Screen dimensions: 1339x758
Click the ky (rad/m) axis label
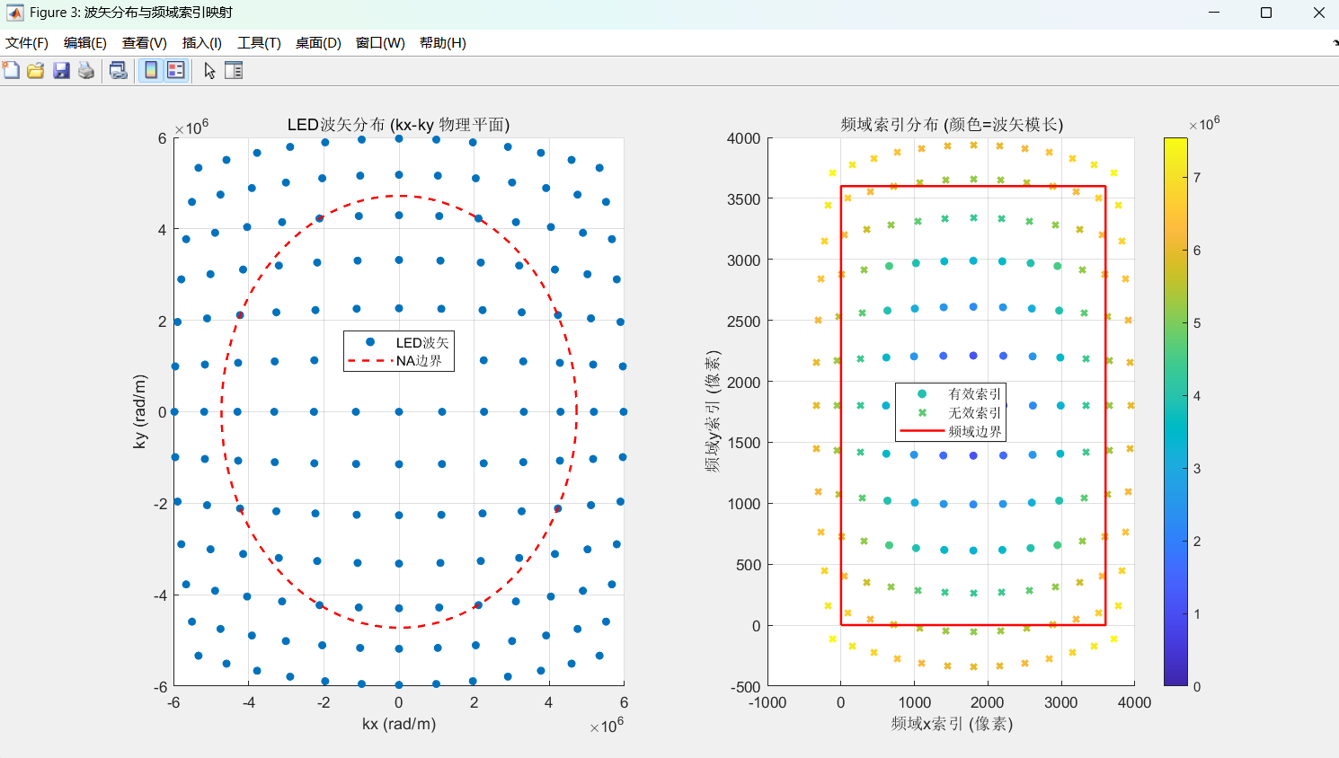139,411
